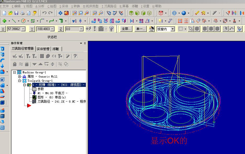
Task: Click the large question mark on coordinate bar
Action: click(111, 29)
